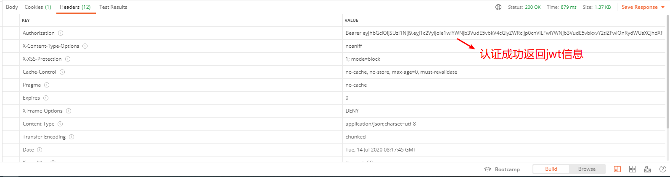Image resolution: width=670 pixels, height=177 pixels.
Task: Click the network globe icon
Action: coord(498,7)
